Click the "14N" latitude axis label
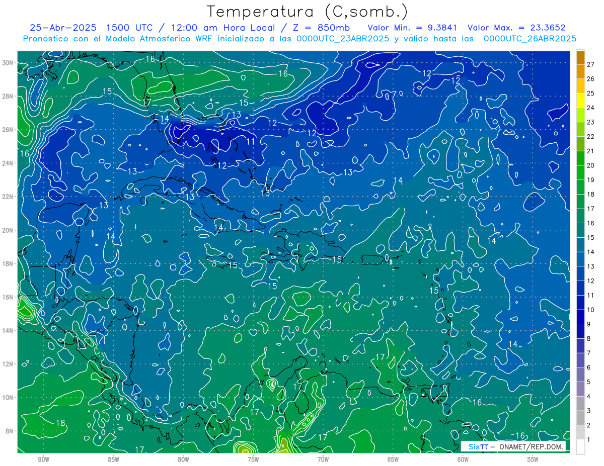The height and width of the screenshot is (466, 604). tap(9, 330)
